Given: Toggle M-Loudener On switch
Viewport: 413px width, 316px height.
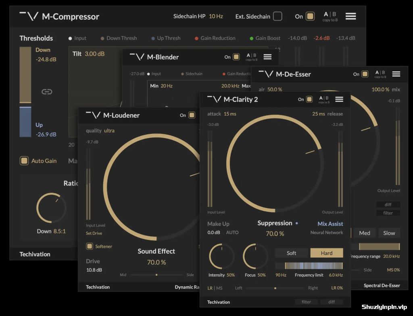Looking at the screenshot, I should (x=192, y=115).
